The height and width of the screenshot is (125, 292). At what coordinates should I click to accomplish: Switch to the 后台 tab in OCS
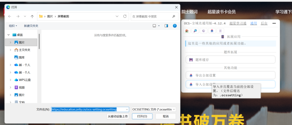pyautogui.click(x=264, y=23)
